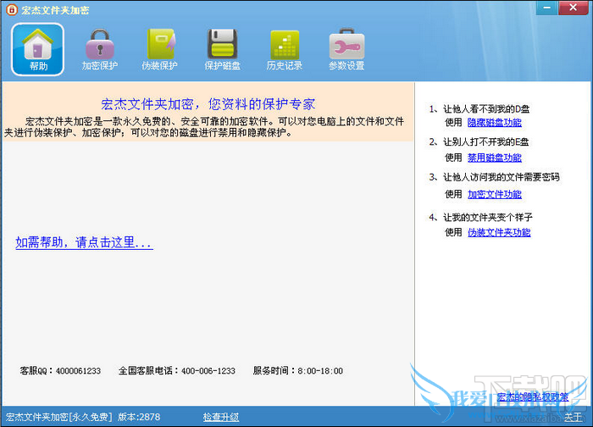The width and height of the screenshot is (593, 427).
Task: Open the 帮助 home icon
Action: [38, 49]
